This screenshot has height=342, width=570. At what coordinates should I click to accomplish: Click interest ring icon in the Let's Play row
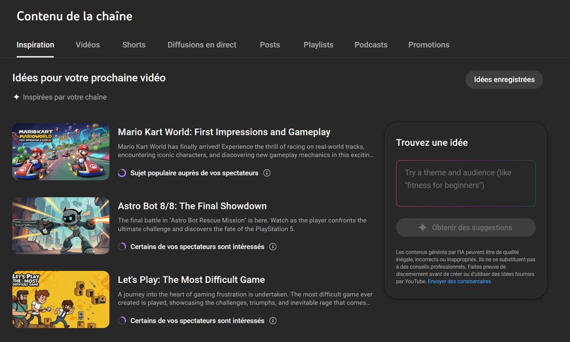[122, 320]
